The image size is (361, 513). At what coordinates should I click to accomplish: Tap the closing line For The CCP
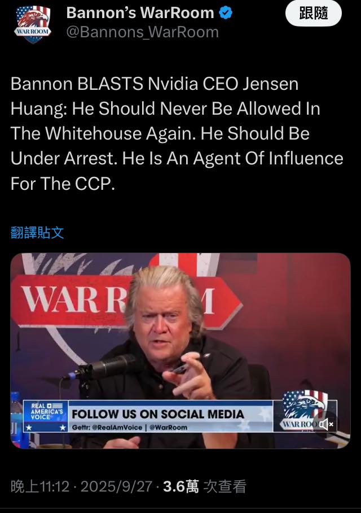click(63, 183)
